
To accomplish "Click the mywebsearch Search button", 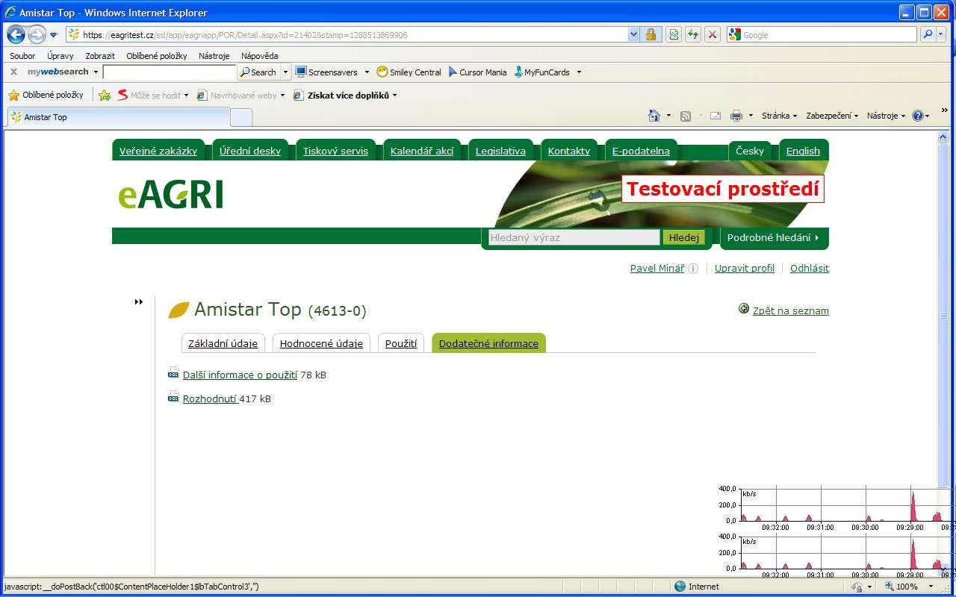I will (258, 72).
